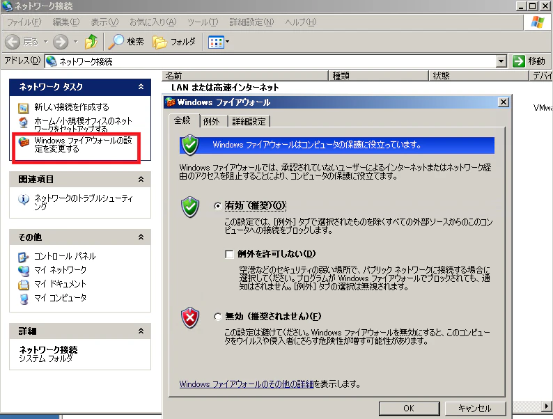The height and width of the screenshot is (419, 553).
Task: Open マイ ネットワーク link
Action: [60, 270]
